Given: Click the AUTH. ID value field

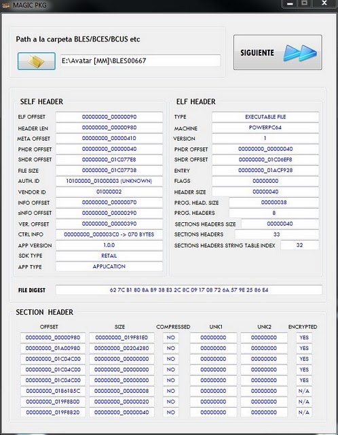Looking at the screenshot, I should pos(109,181).
